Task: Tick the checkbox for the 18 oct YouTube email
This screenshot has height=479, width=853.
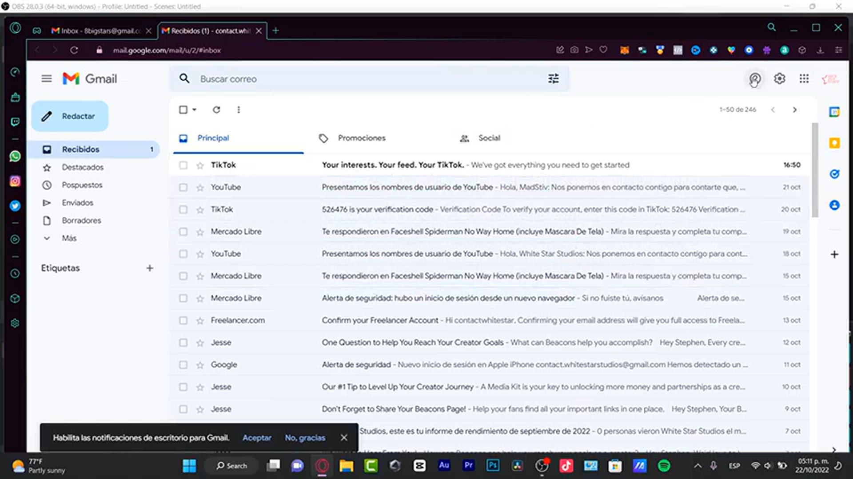Action: [183, 254]
